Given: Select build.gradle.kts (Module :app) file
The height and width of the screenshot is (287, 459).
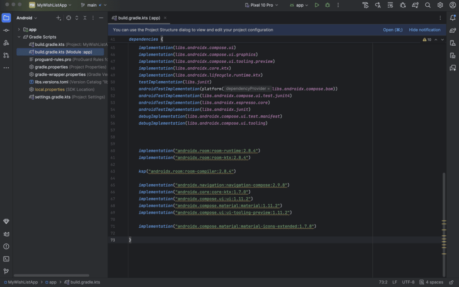Looking at the screenshot, I should click(x=61, y=52).
